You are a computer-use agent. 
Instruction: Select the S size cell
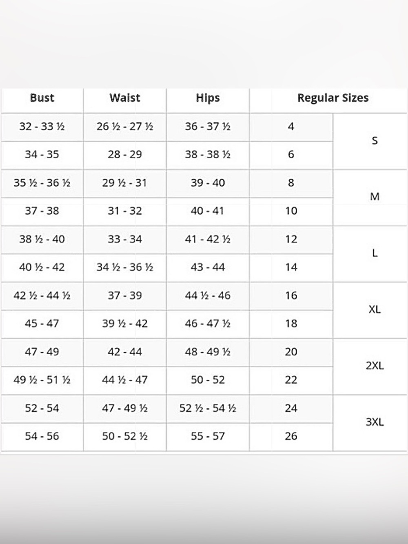(375, 141)
